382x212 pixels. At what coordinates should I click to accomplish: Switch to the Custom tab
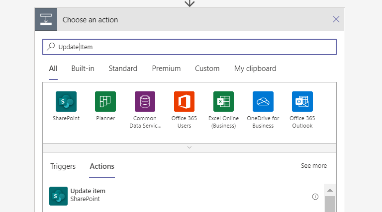207,69
